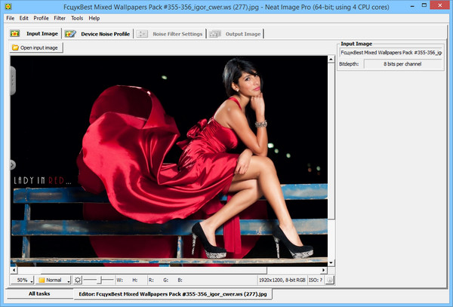453x307 pixels.
Task: Click the Open input image button
Action: pyautogui.click(x=38, y=48)
